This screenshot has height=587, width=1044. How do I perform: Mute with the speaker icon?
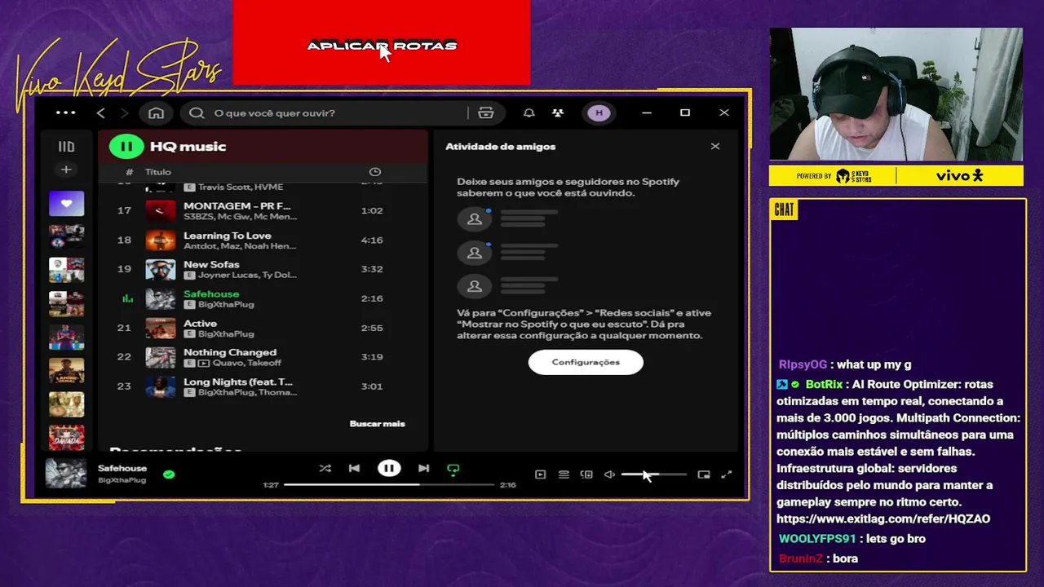[x=609, y=474]
